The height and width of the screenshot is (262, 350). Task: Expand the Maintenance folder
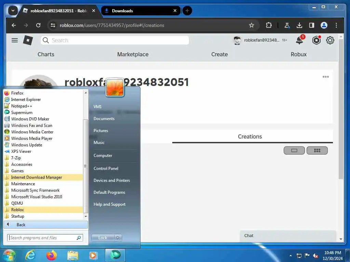tap(43, 184)
